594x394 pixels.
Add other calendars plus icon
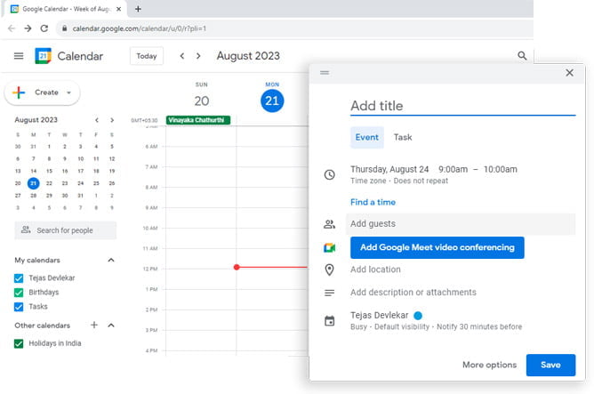94,326
